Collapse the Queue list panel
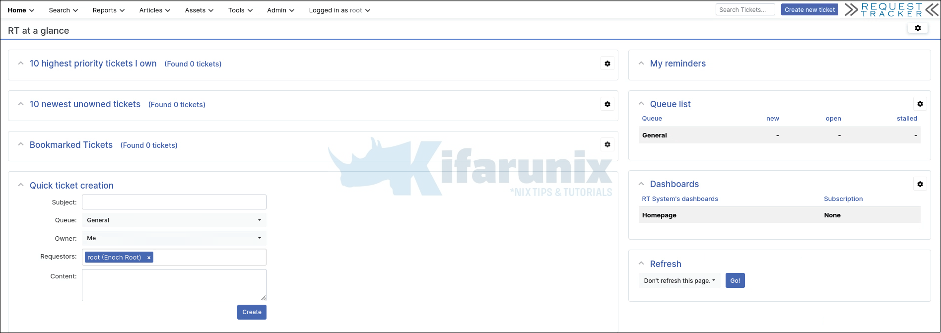 [x=641, y=104]
